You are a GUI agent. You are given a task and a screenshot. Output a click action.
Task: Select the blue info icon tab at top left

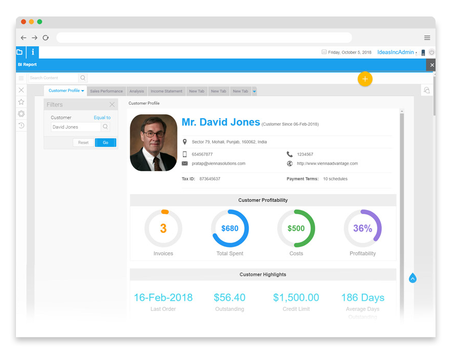[32, 52]
